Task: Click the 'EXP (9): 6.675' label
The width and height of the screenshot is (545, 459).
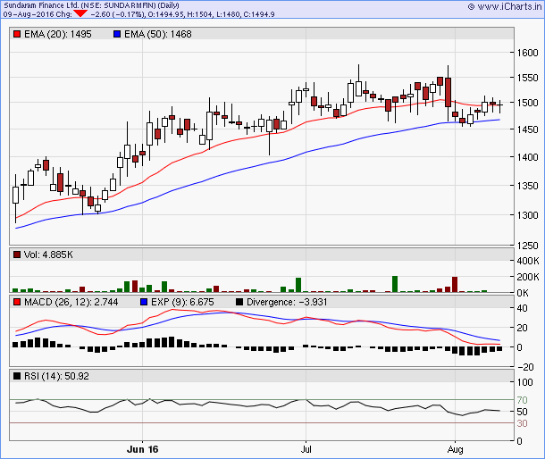Action: [182, 302]
